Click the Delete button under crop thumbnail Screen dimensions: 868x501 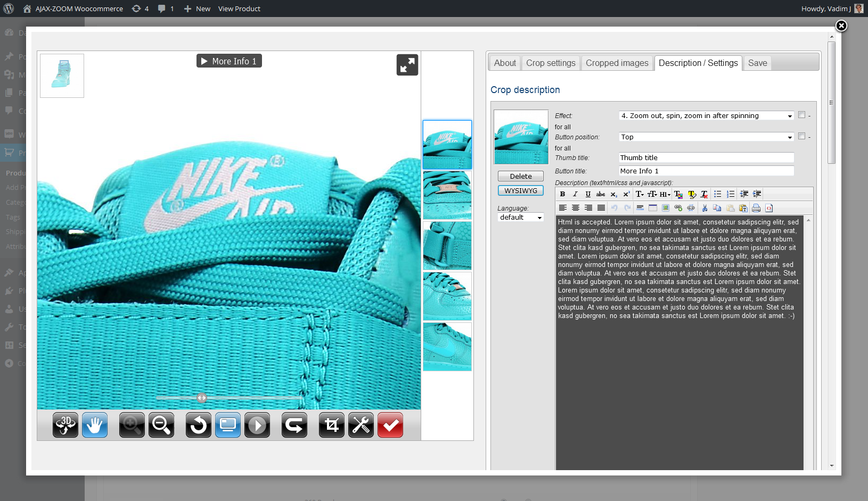pyautogui.click(x=521, y=176)
